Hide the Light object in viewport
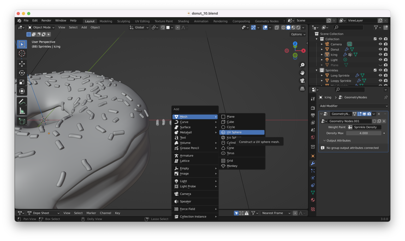This screenshot has height=241, width=405. [x=380, y=60]
